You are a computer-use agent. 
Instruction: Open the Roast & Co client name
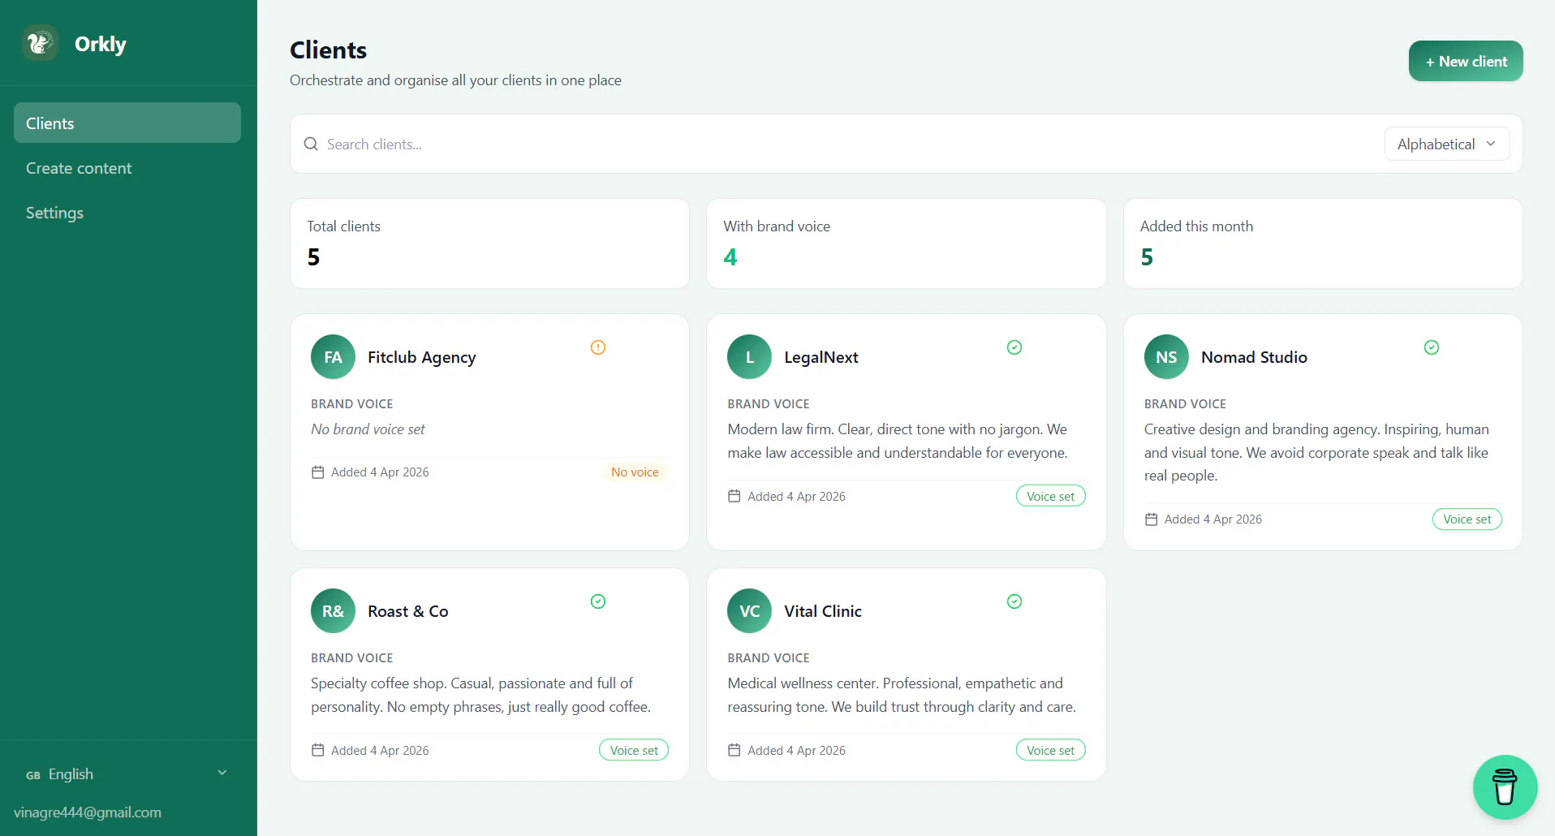[408, 611]
